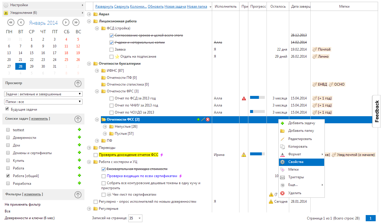Mark Проверять дохождение отчетов ФСС complete
Viewport: 381px width, 223px height.
click(x=96, y=155)
